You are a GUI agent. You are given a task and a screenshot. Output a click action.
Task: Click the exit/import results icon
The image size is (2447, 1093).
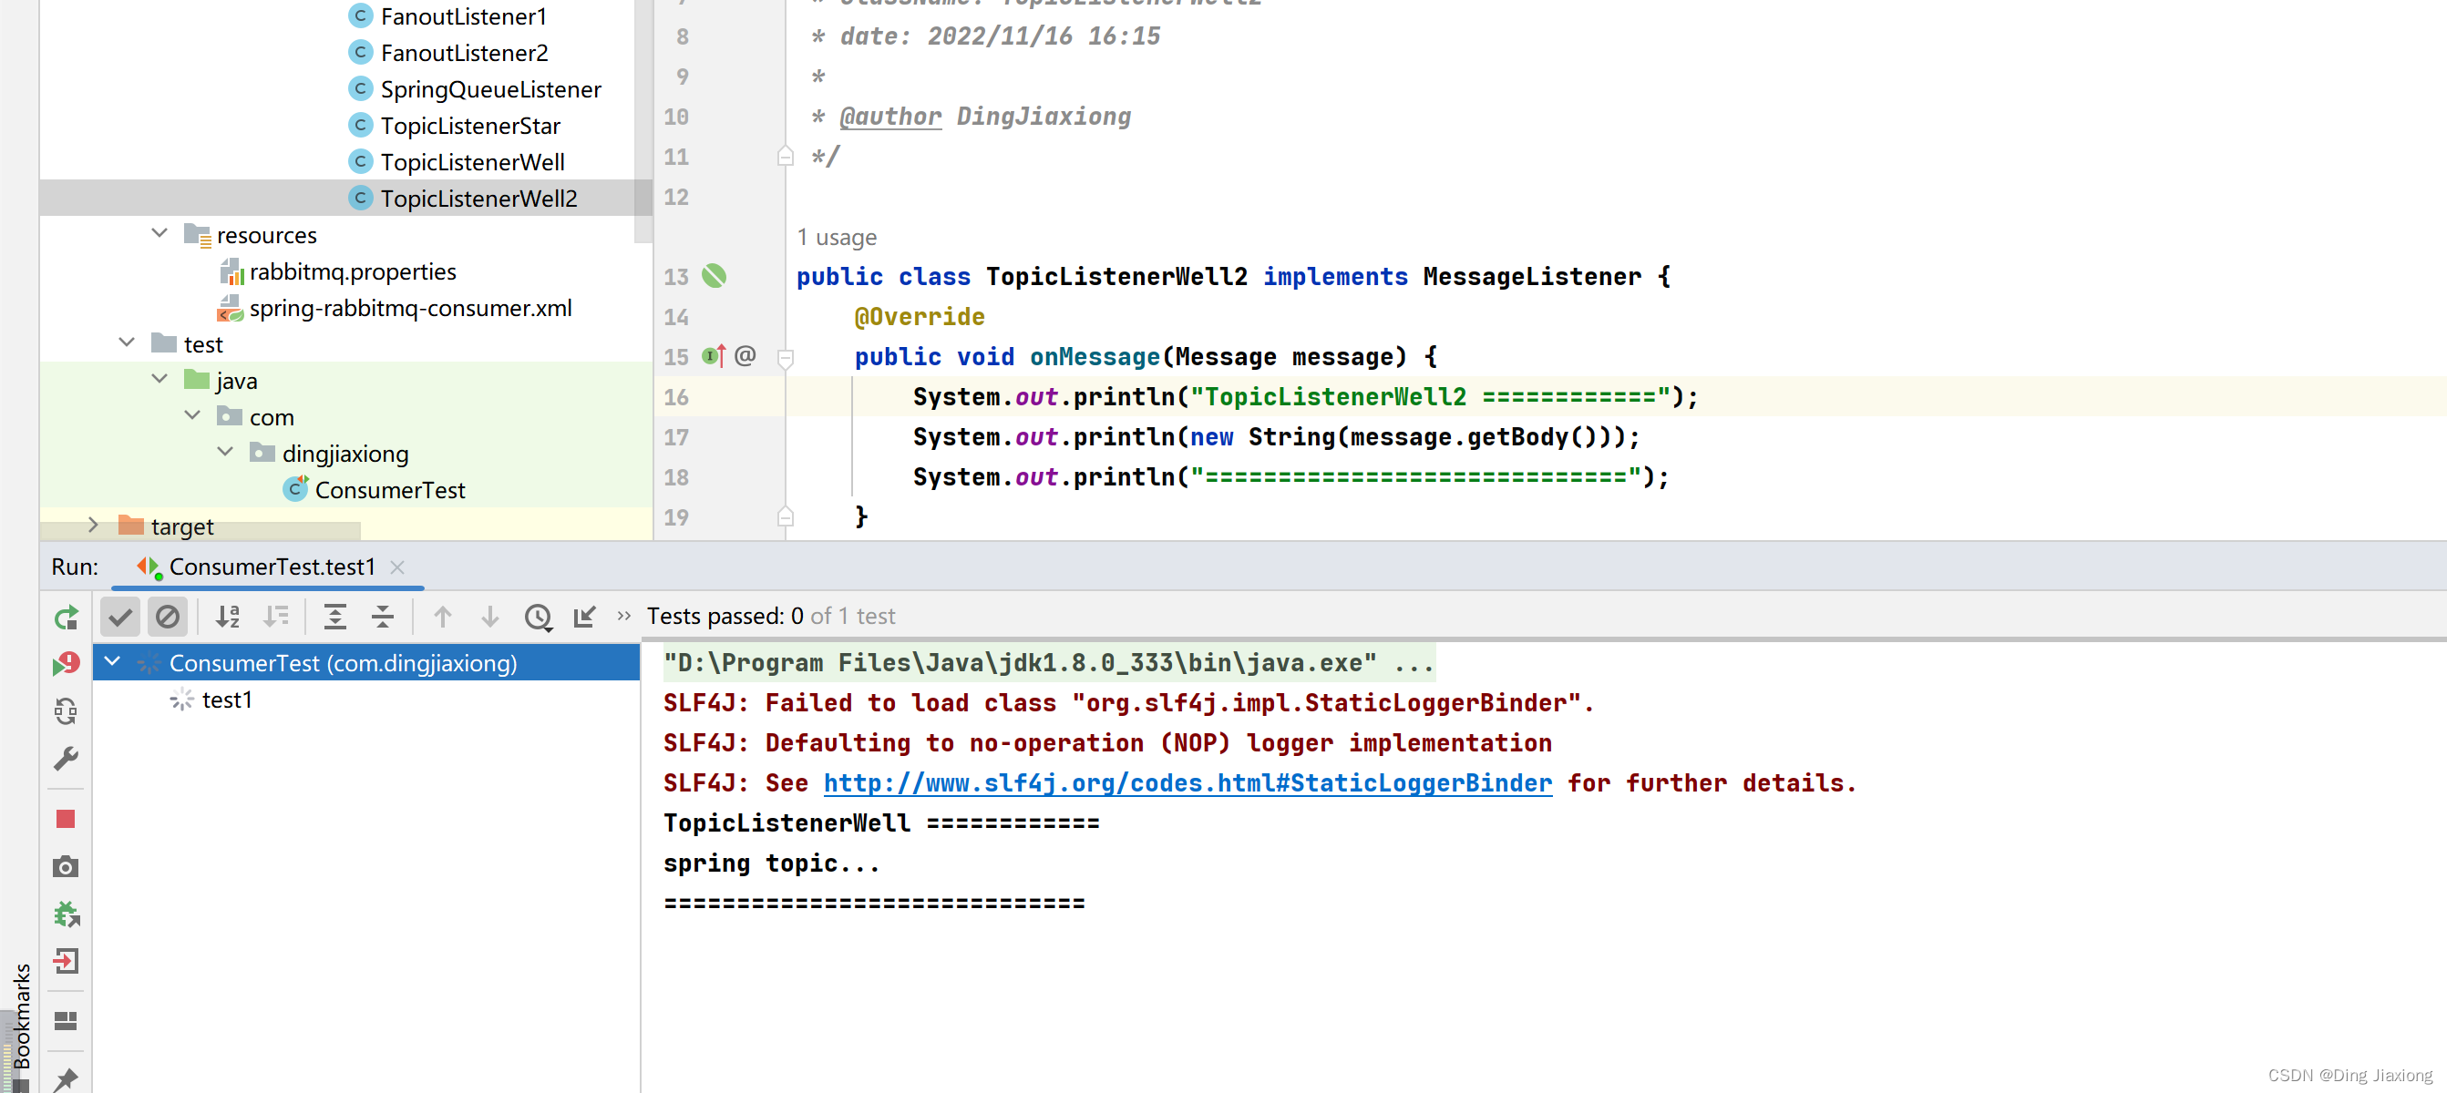tap(66, 961)
